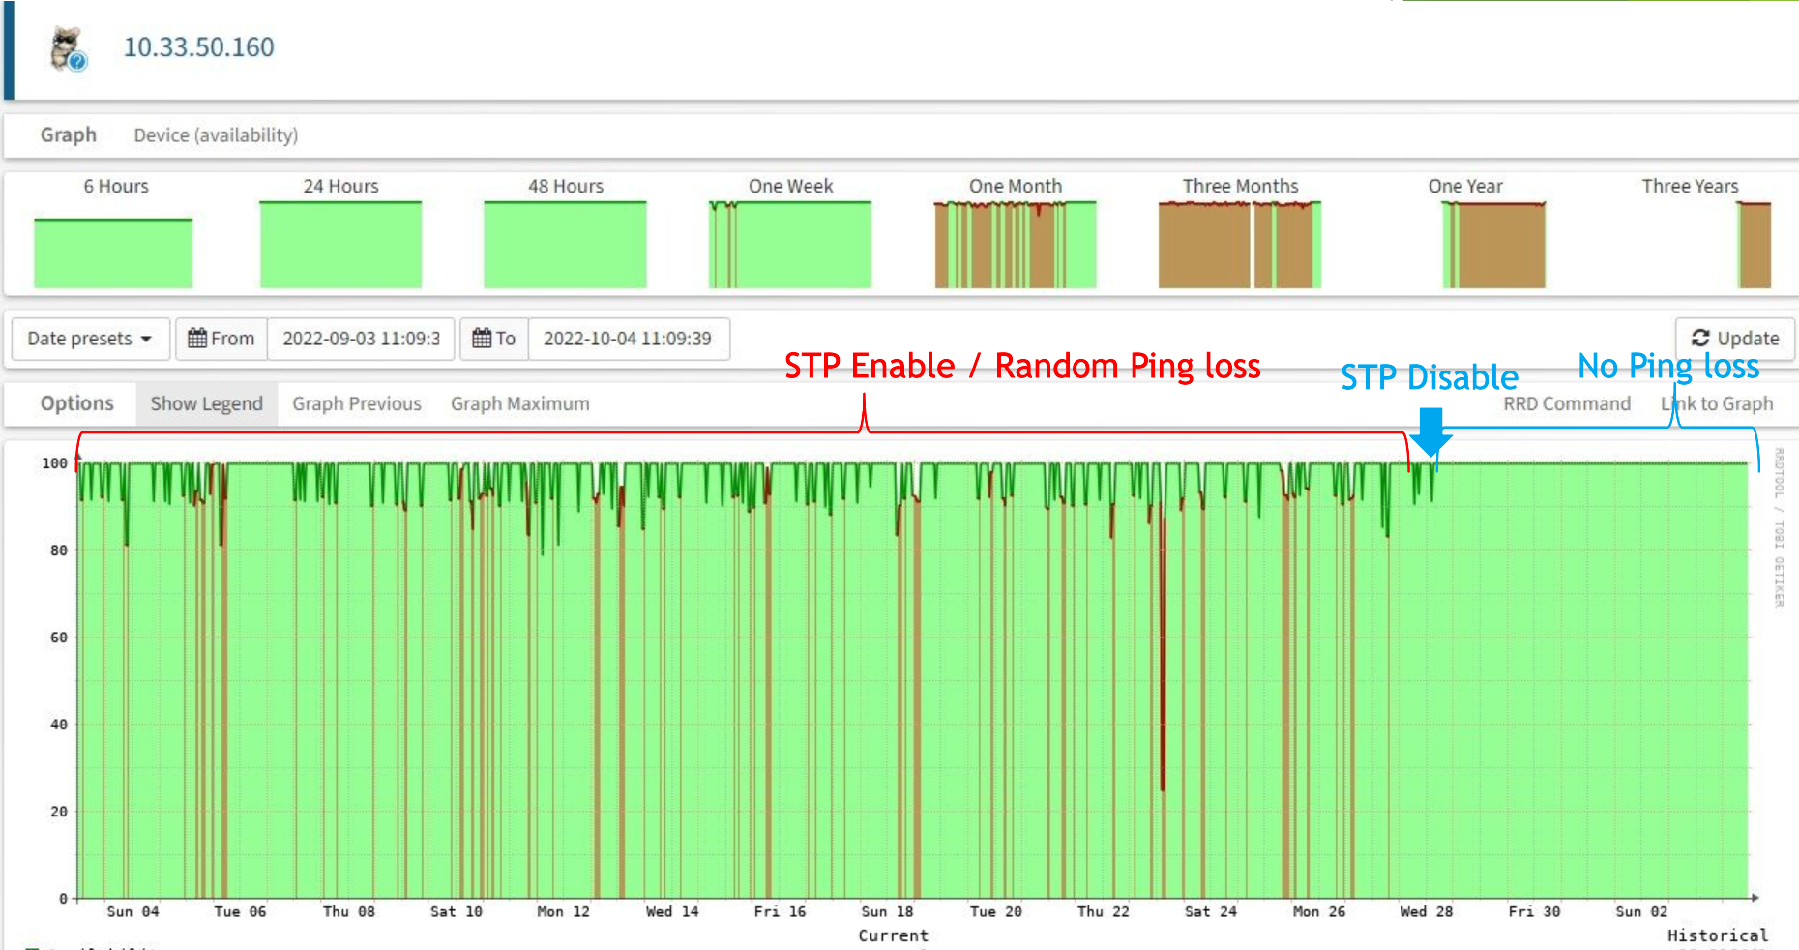Click Show Legend

(x=206, y=403)
